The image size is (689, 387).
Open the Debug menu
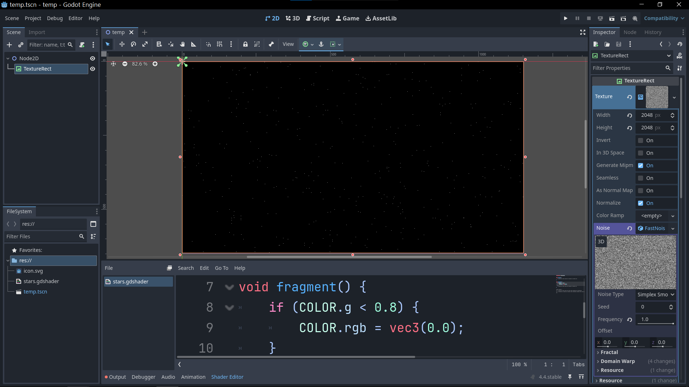55,18
